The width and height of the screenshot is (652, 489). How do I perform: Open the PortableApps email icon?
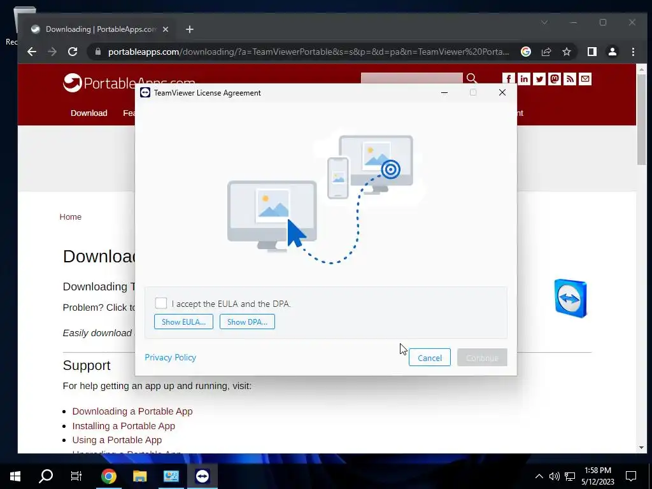click(585, 78)
